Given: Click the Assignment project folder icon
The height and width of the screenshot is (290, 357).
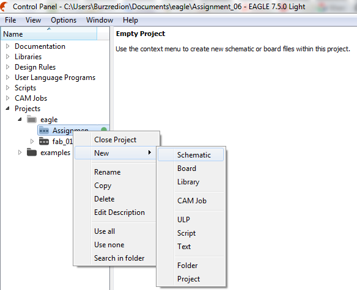Looking at the screenshot, I should coord(44,130).
